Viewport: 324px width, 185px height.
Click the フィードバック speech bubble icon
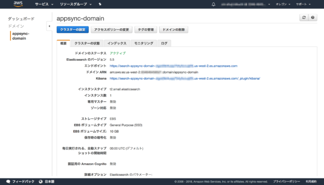(x=8, y=181)
